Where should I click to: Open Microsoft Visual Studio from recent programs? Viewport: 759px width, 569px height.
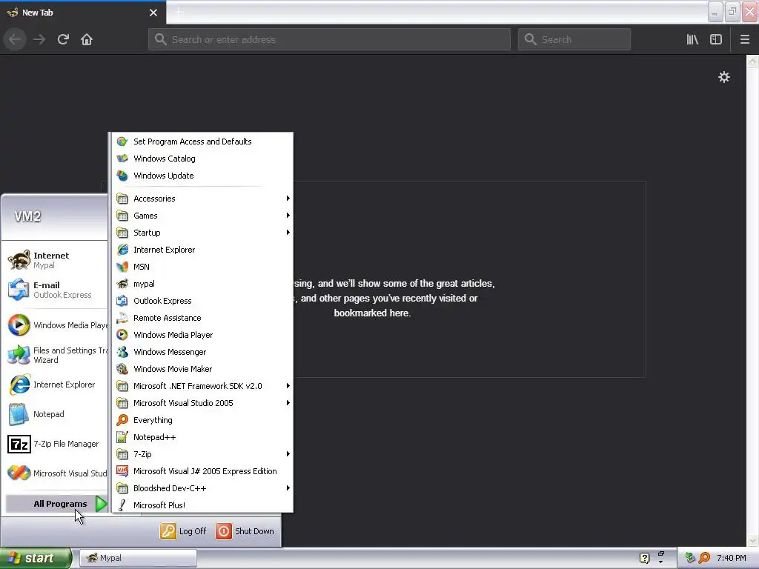(x=56, y=473)
